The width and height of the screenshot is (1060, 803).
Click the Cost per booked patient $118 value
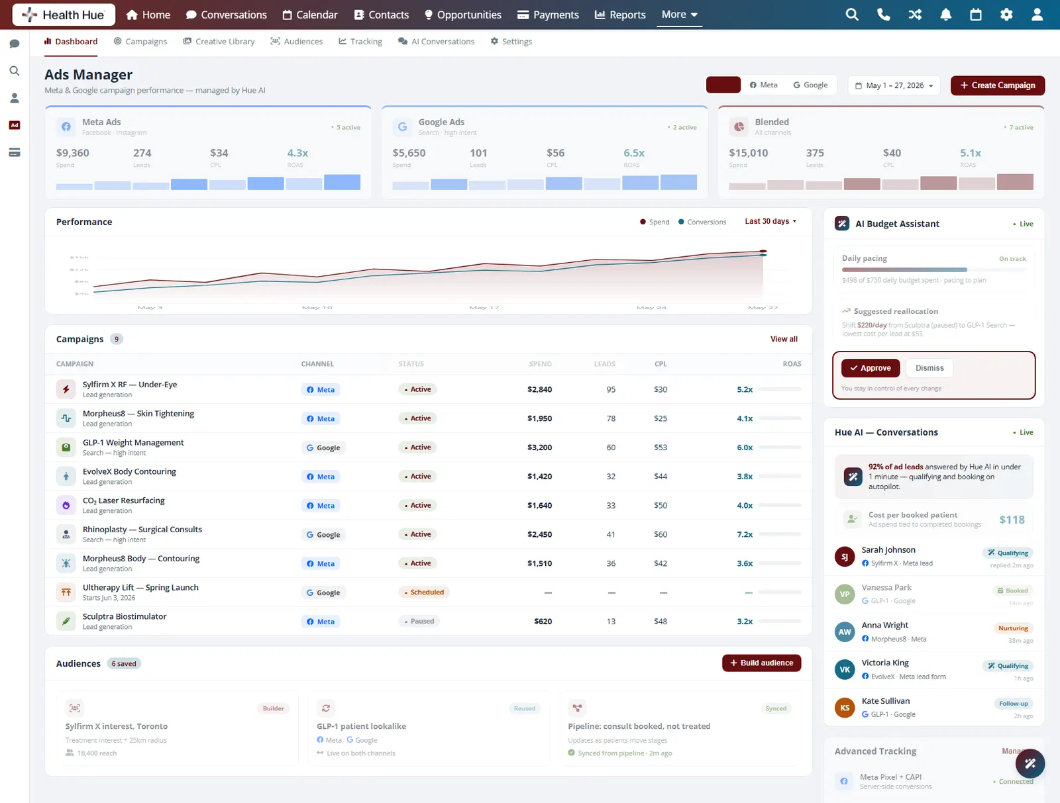click(1012, 520)
